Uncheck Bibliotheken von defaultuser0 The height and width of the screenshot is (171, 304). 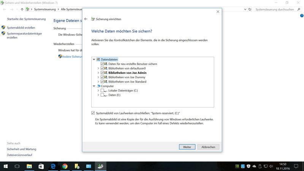(x=102, y=68)
